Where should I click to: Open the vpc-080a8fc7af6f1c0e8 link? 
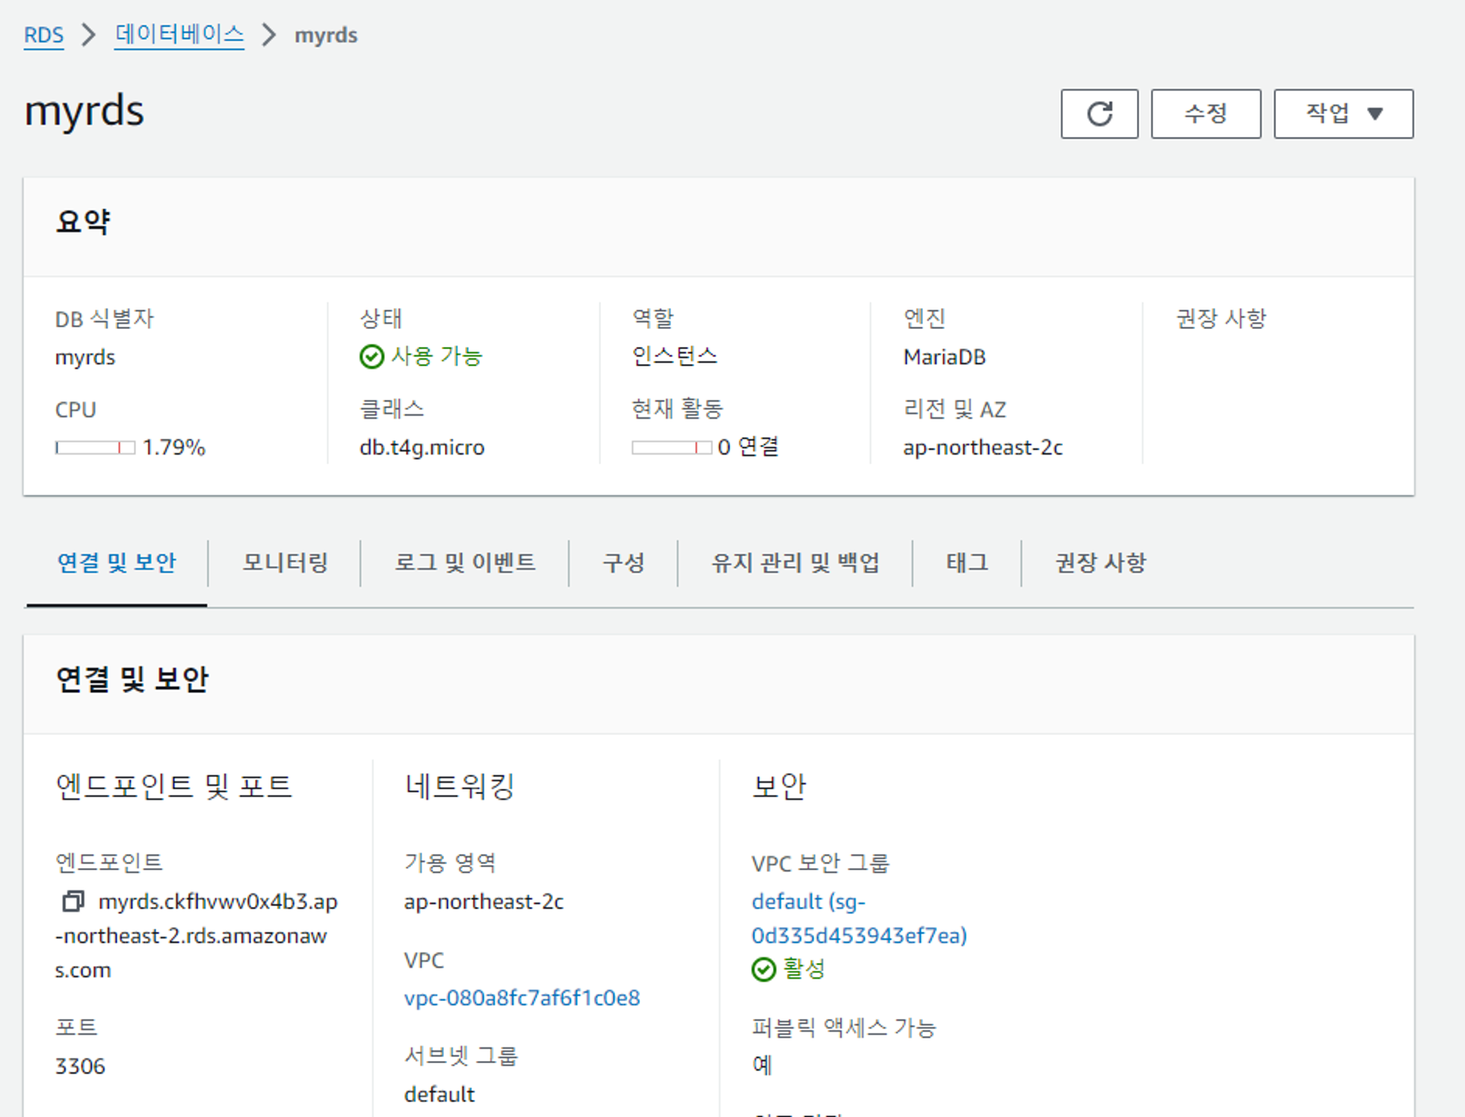[522, 997]
